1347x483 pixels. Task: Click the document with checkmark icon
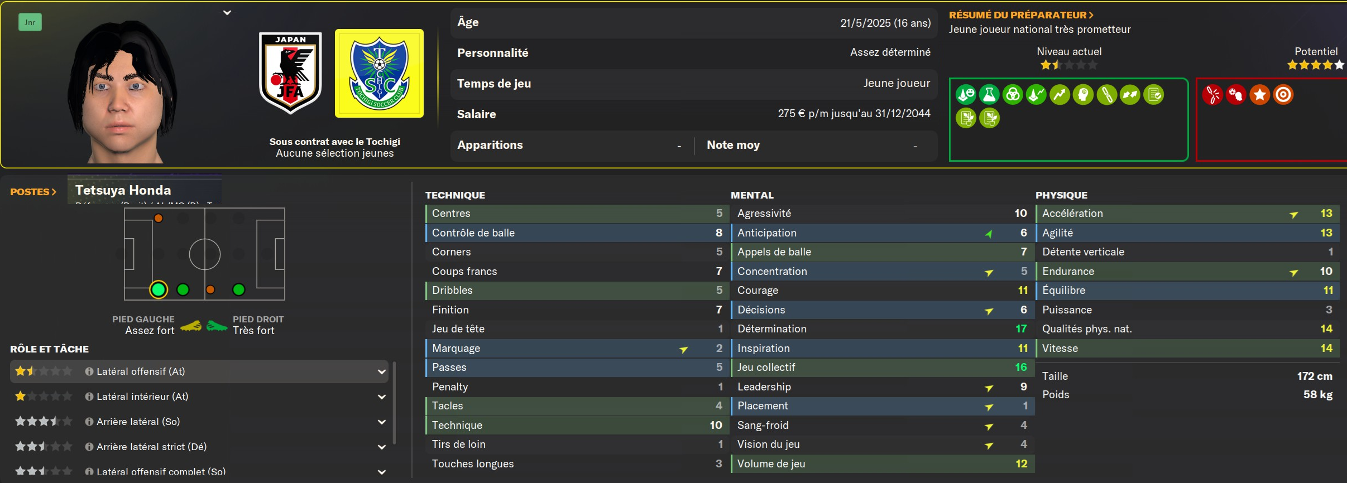click(x=1153, y=95)
